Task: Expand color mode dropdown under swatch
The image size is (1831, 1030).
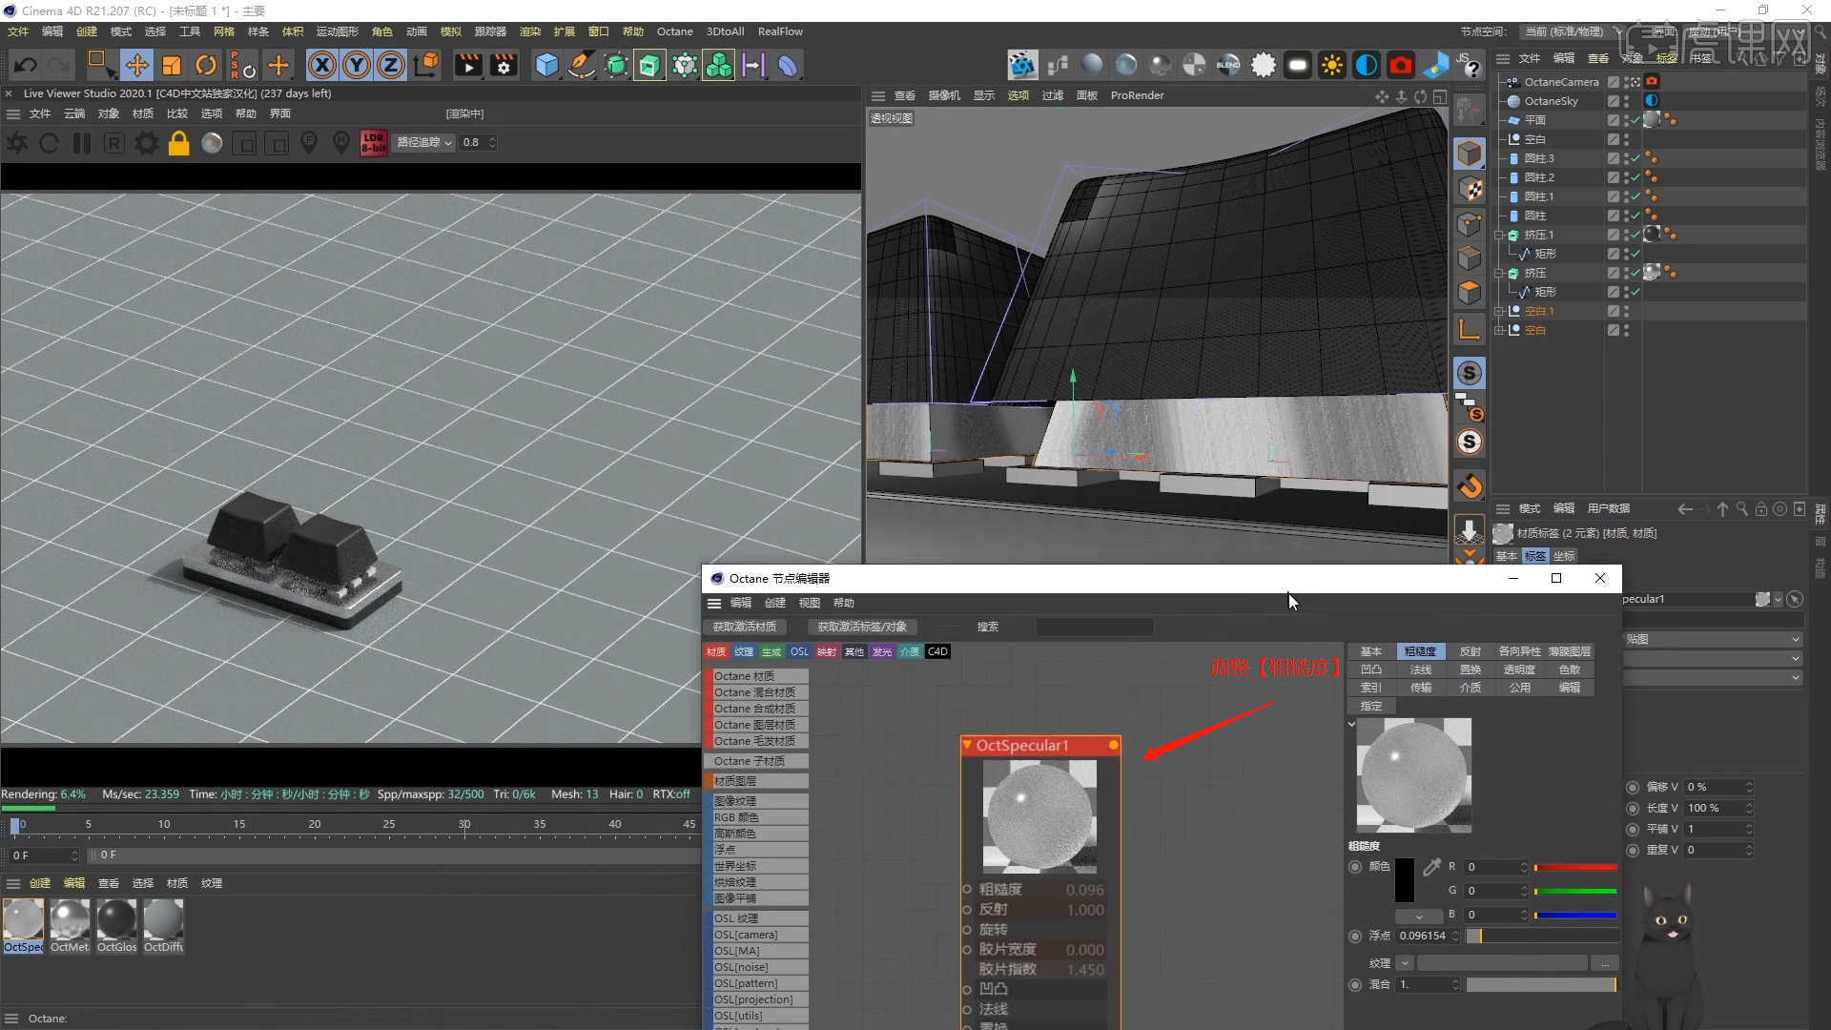Action: click(1418, 917)
